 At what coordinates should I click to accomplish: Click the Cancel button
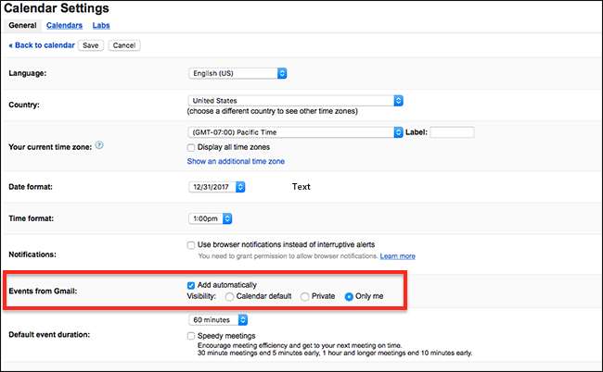(x=124, y=44)
